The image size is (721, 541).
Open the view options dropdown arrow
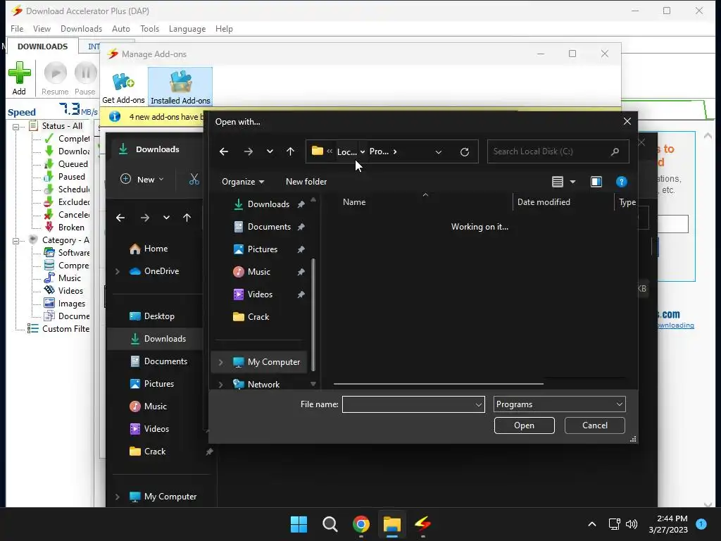tap(572, 182)
